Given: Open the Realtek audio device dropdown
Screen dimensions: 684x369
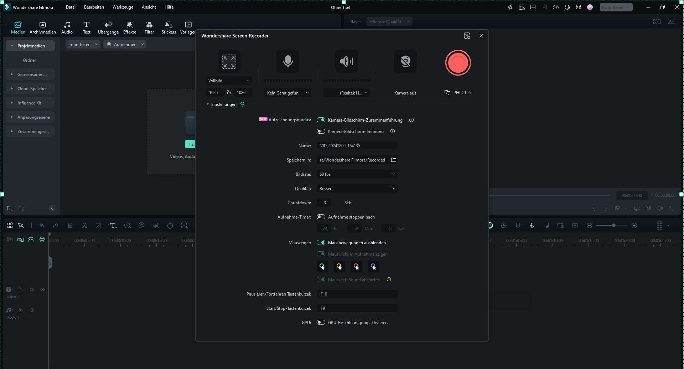Looking at the screenshot, I should point(346,93).
